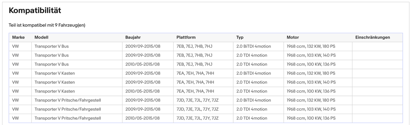The width and height of the screenshot is (411, 125).
Task: Click 2010/05-2015/08 in the Transporter V Bus row
Action: pos(142,64)
